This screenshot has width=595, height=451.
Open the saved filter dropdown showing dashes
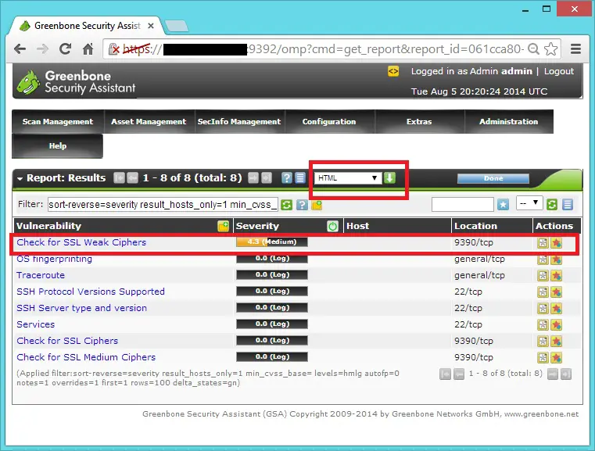point(529,203)
